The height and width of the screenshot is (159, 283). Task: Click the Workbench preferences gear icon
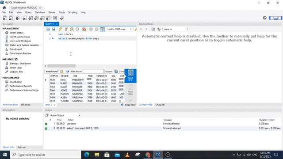point(264,18)
